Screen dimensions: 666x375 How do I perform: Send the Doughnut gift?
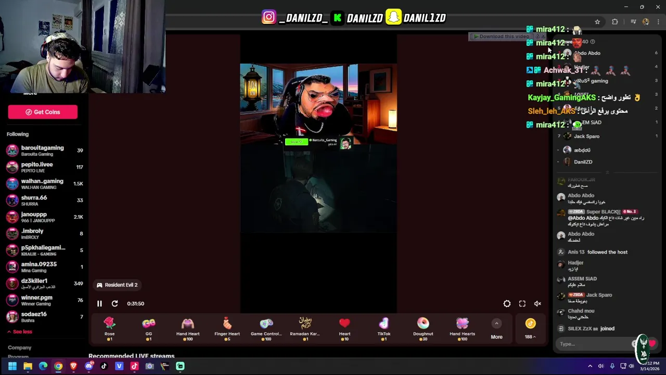coord(423,329)
